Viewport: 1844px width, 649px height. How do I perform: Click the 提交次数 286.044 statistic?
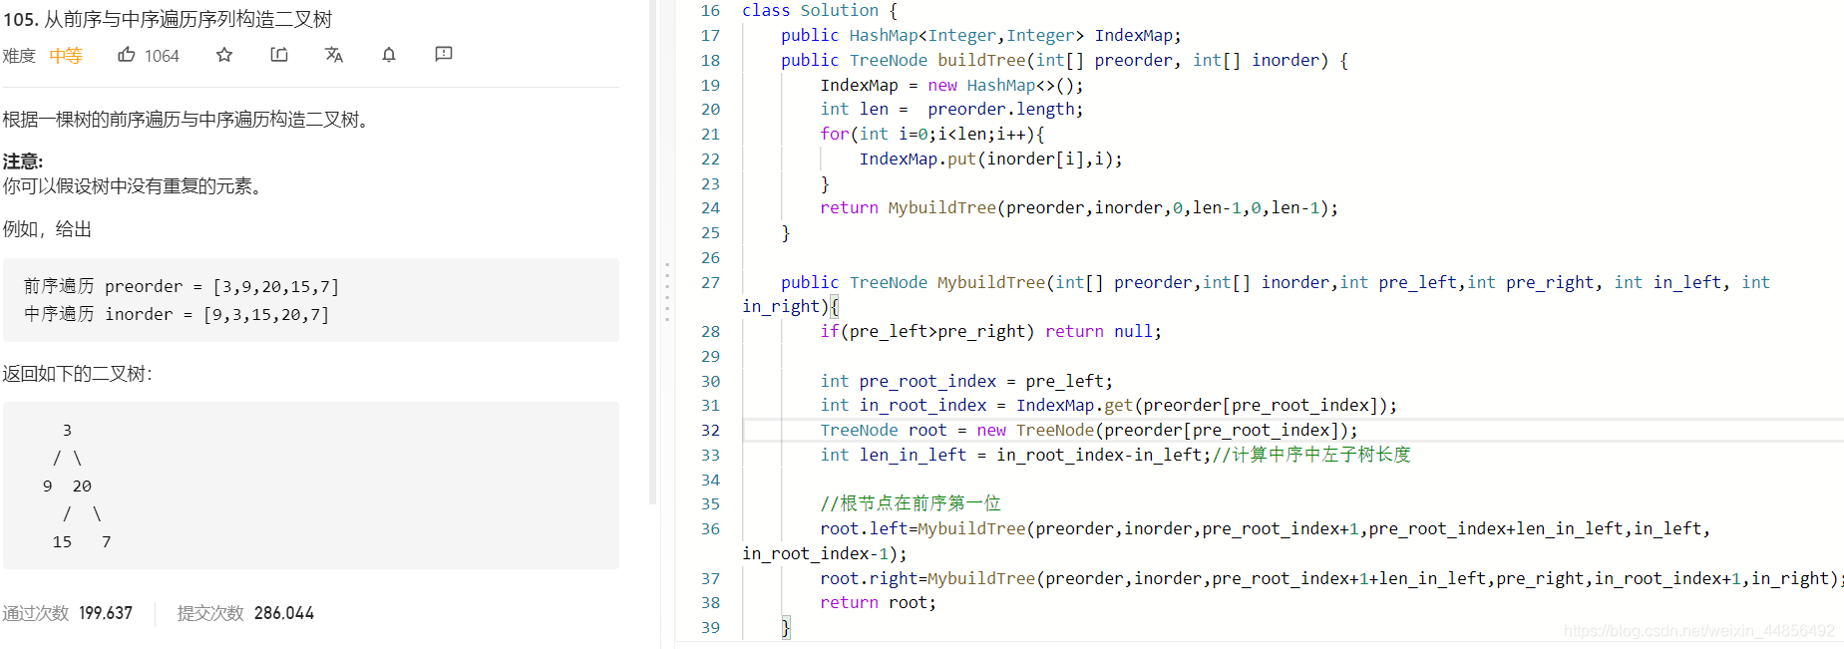[x=245, y=613]
